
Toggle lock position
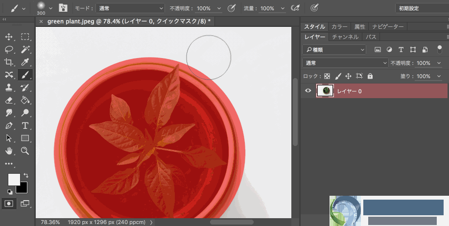(x=348, y=76)
